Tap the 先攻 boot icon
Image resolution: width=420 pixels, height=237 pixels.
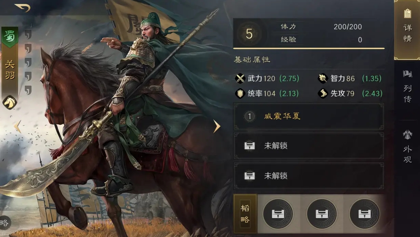pyautogui.click(x=323, y=93)
